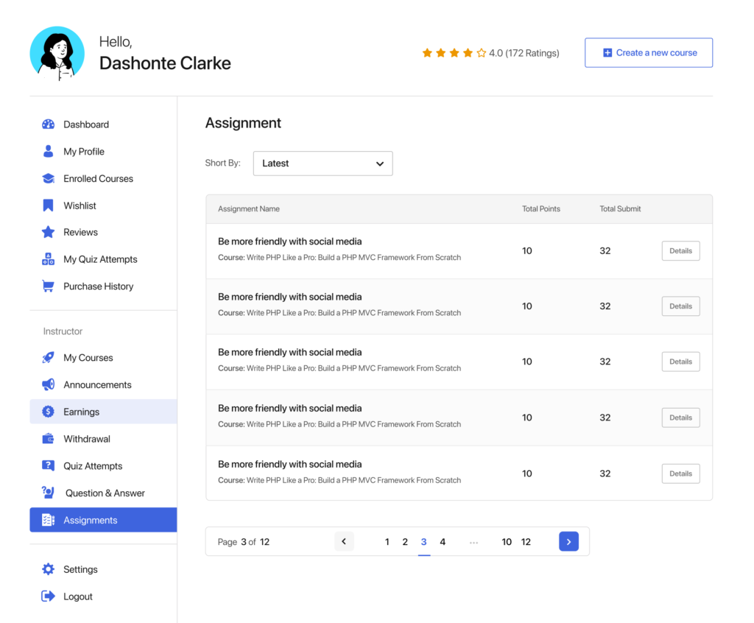Click the Announcements megaphone icon
The width and height of the screenshot is (754, 623).
48,385
